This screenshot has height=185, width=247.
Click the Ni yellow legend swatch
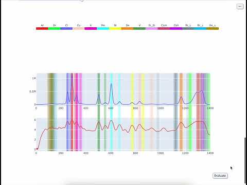pyautogui.click(x=115, y=29)
